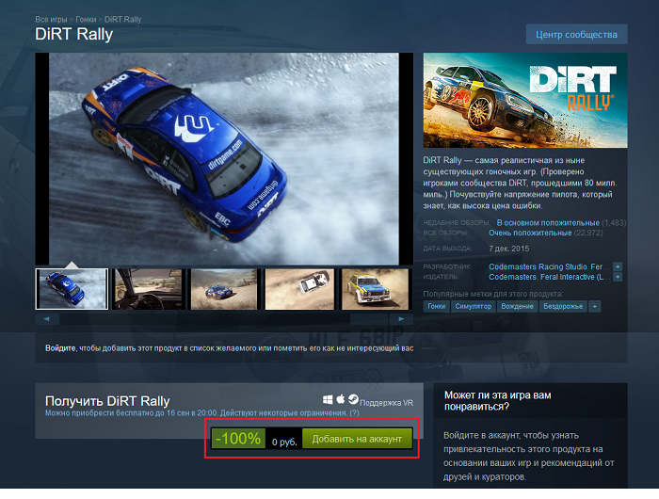Select yellow and blue rally car thumbnail

(375, 289)
